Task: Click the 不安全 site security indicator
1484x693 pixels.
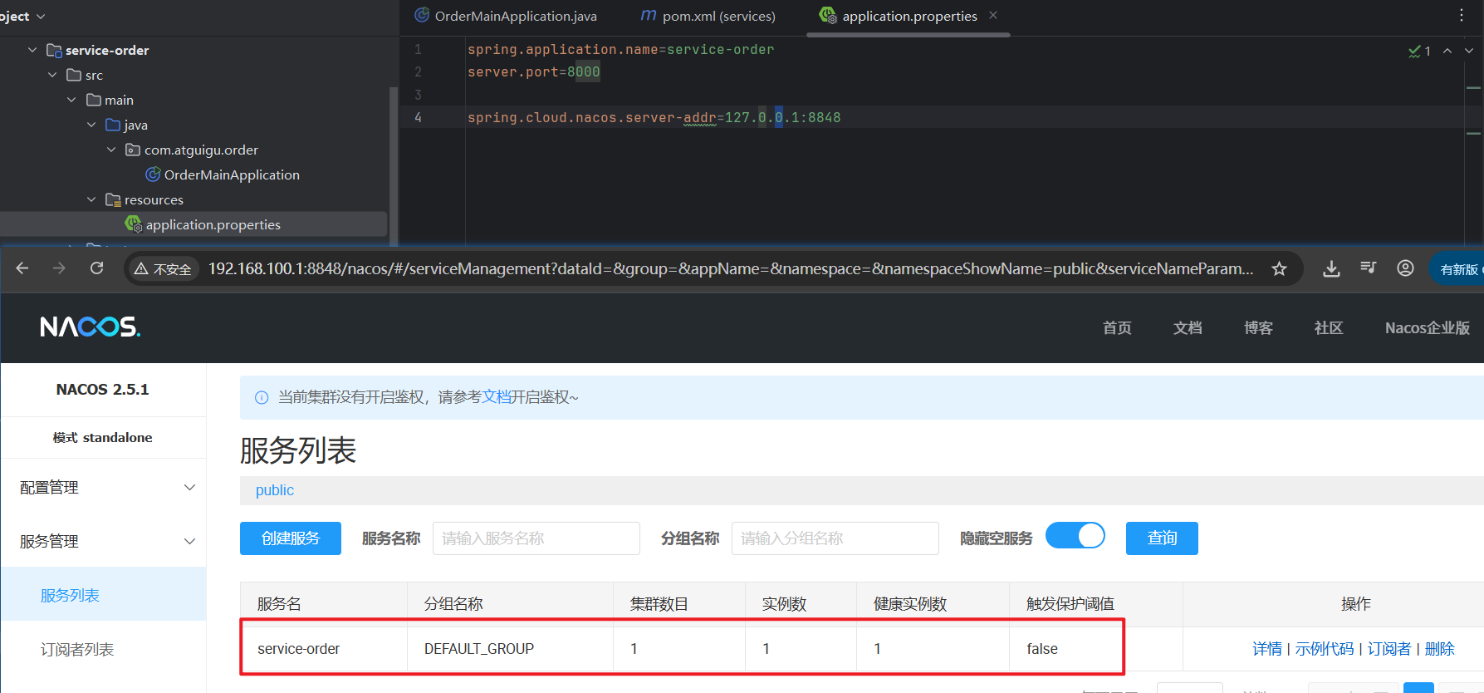Action: tap(164, 269)
